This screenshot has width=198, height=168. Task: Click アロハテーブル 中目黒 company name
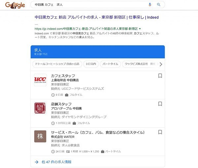click(66, 109)
